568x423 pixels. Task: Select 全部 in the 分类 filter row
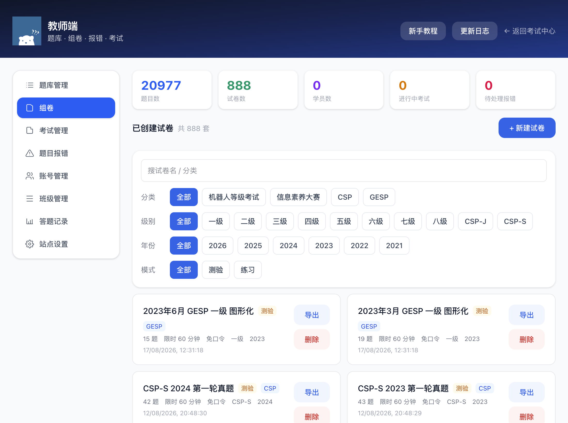(x=184, y=197)
